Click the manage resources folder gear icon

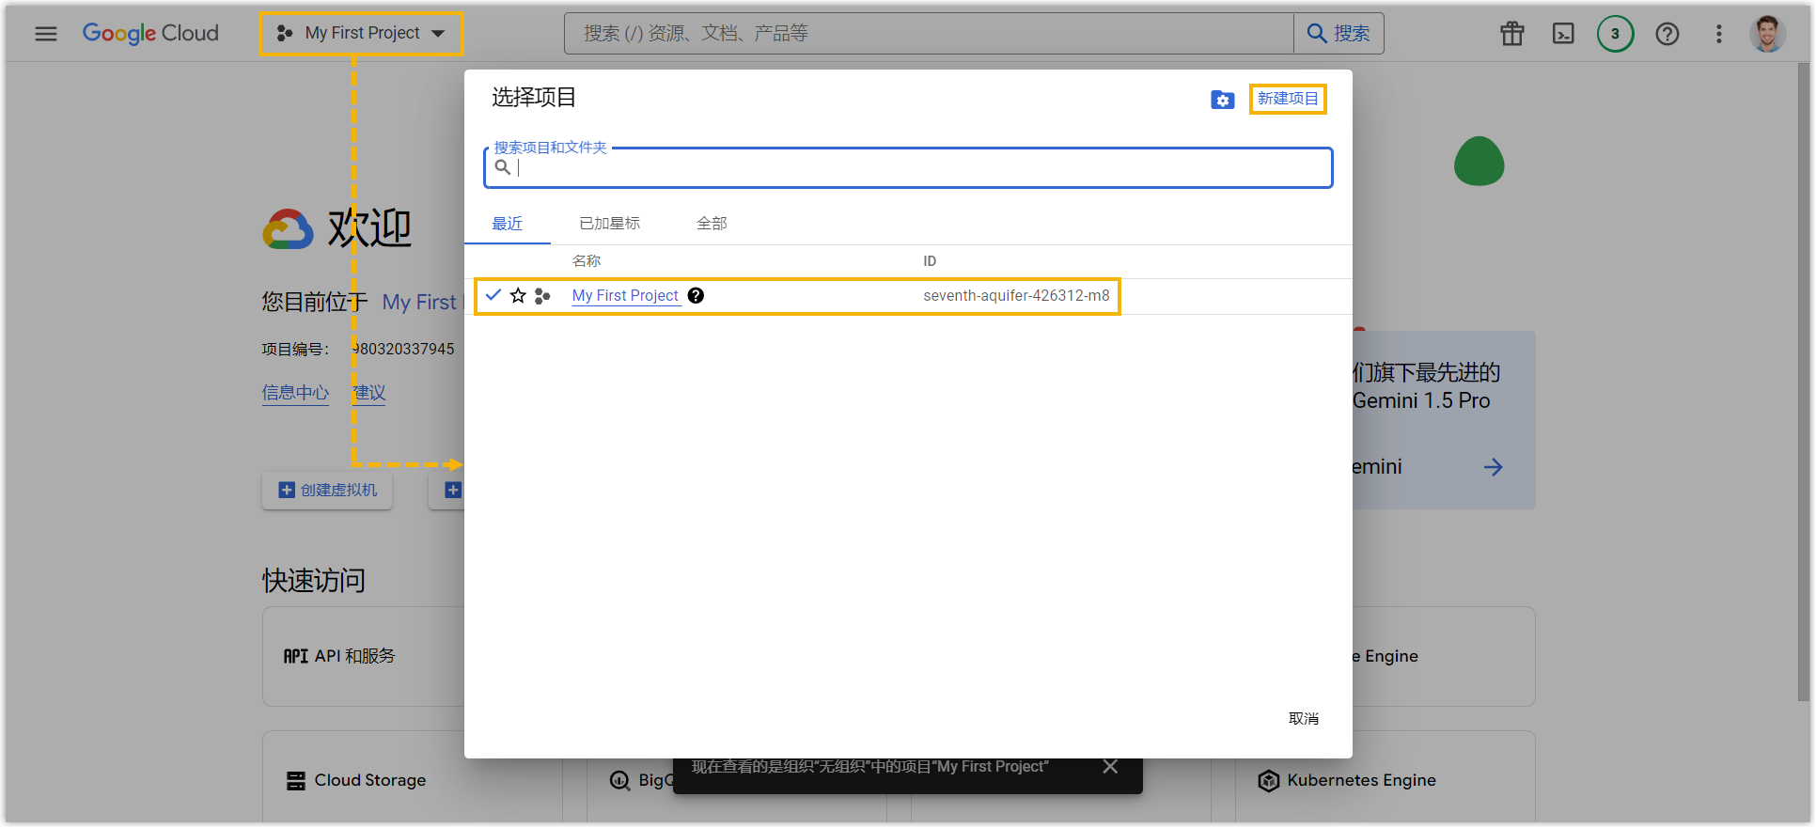1222,100
